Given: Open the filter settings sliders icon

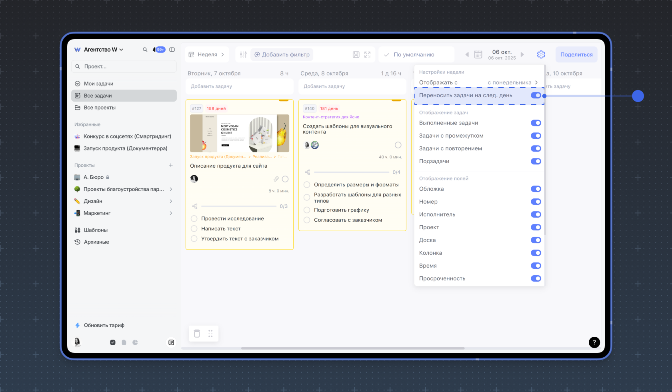Looking at the screenshot, I should tap(243, 55).
